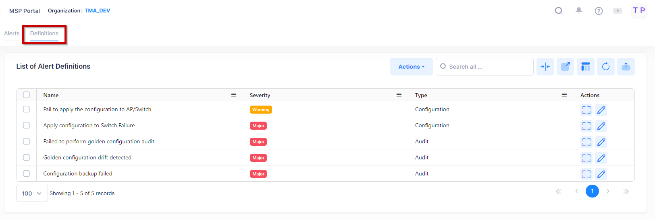Screen dimensions: 655x220
Task: Click the TMA_DEV organization link
Action: 97,11
